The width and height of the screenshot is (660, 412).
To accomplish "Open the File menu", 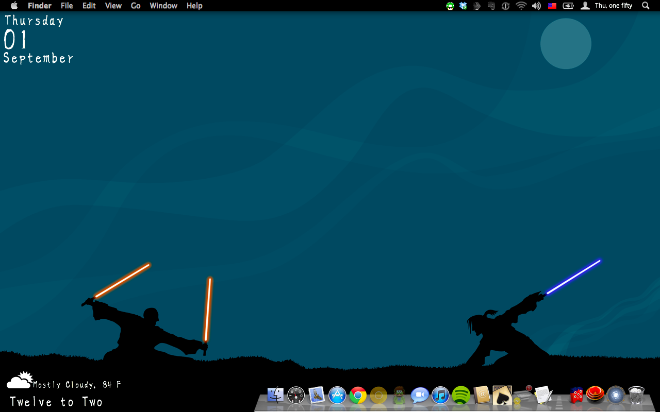I will tap(67, 6).
